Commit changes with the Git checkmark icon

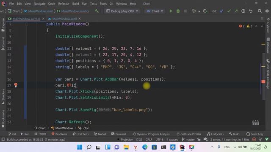pyautogui.click(x=229, y=11)
